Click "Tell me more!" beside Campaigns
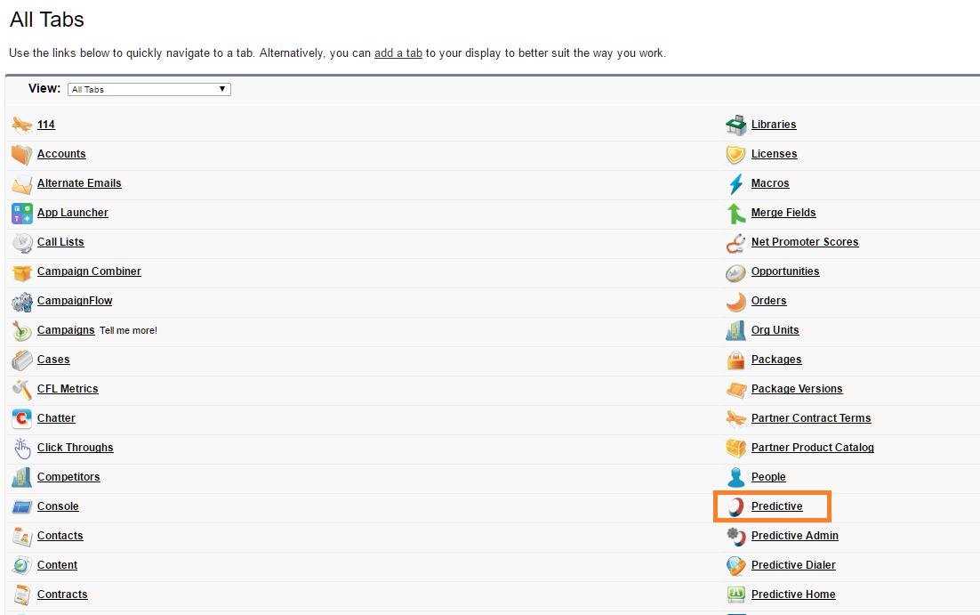 [x=128, y=331]
